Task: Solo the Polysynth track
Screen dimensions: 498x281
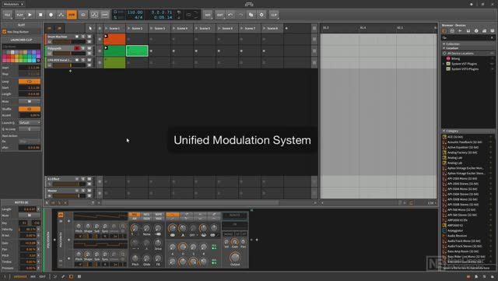Action: pyautogui.click(x=83, y=48)
